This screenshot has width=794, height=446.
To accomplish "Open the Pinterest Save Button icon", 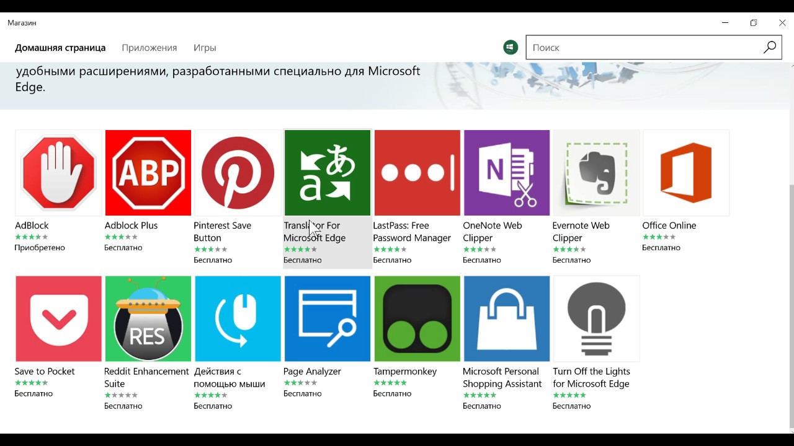I will pos(238,173).
